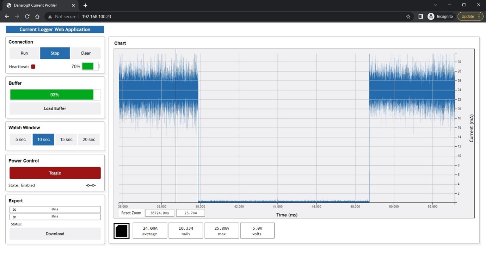The image size is (486, 260).
Task: Click the red heartbeat indicator
Action: [x=33, y=67]
